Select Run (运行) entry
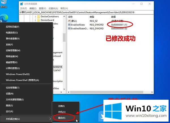Screen dimensions: 170x123 point(26,111)
